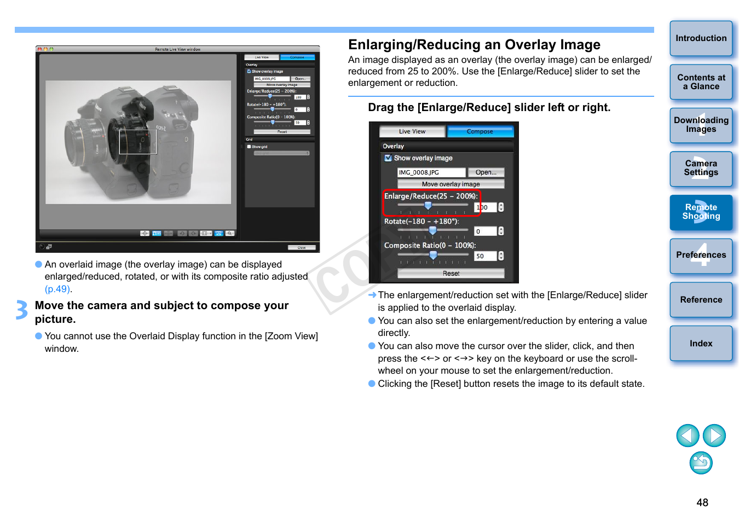Click the camera-window icon beside the round icon

pyautogui.click(x=49, y=247)
